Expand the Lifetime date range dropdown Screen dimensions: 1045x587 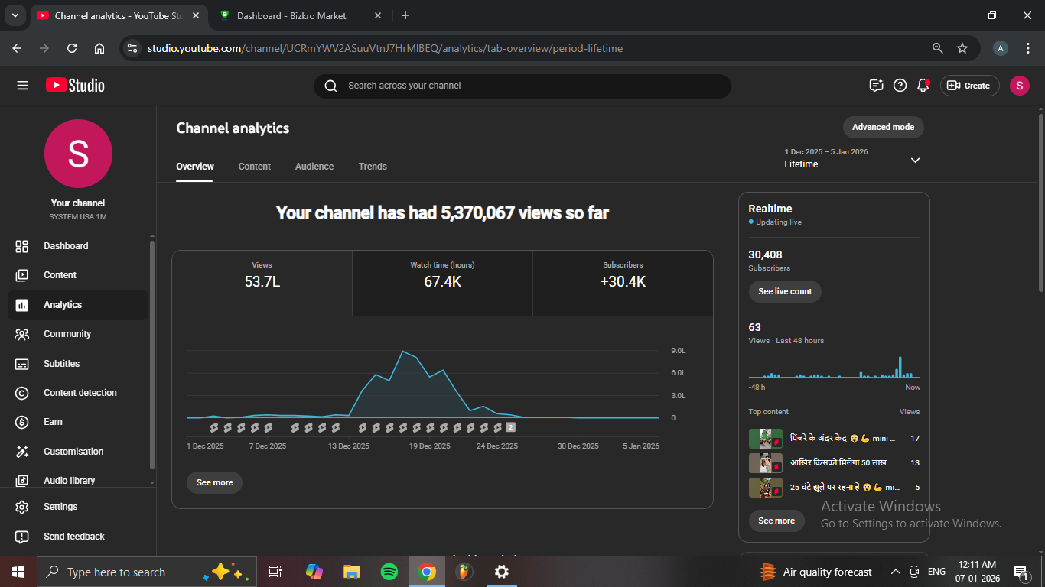click(x=915, y=160)
